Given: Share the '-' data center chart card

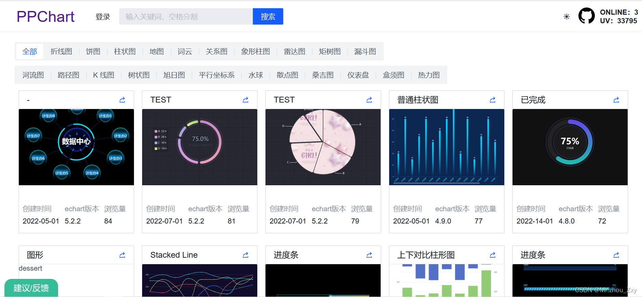Looking at the screenshot, I should tap(122, 100).
